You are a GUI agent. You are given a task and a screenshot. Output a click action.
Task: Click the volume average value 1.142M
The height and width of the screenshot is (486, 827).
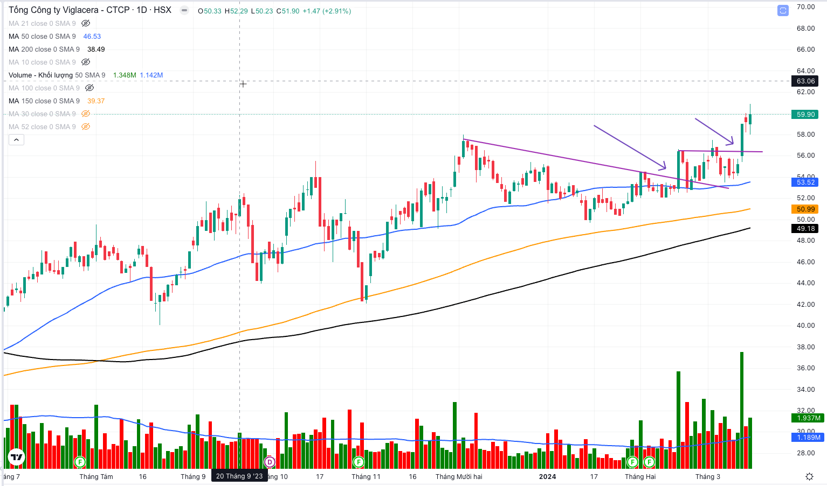151,75
